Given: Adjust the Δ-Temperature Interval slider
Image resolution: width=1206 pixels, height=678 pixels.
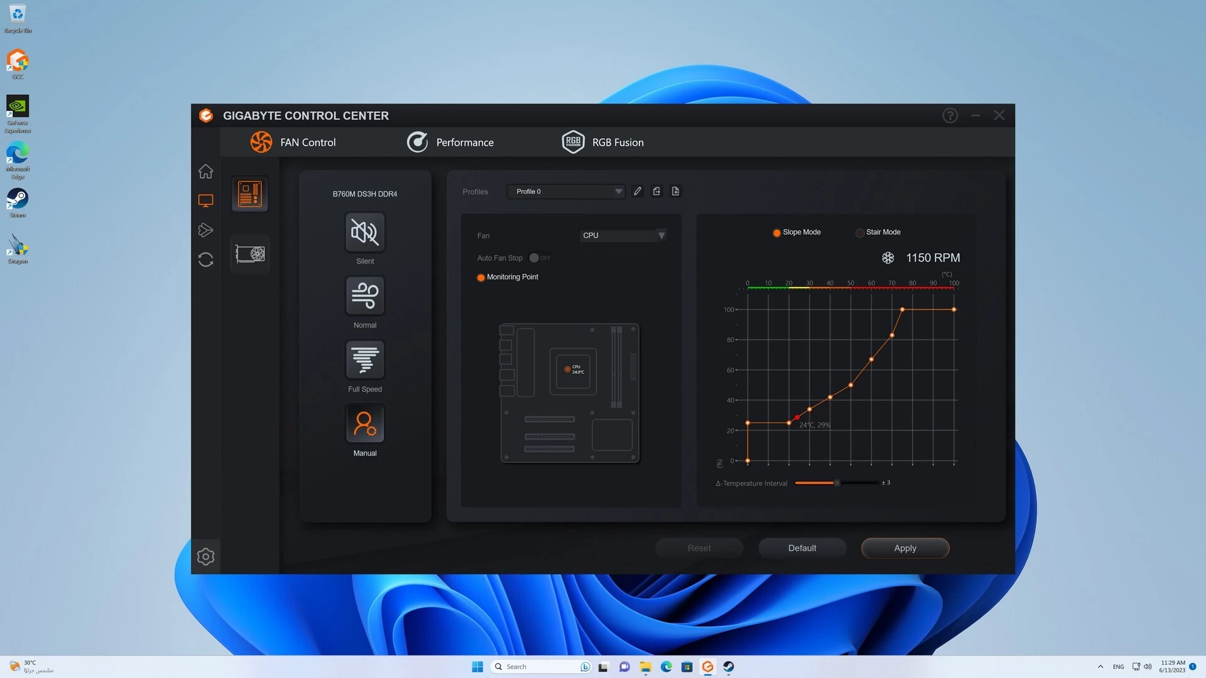Looking at the screenshot, I should (836, 483).
